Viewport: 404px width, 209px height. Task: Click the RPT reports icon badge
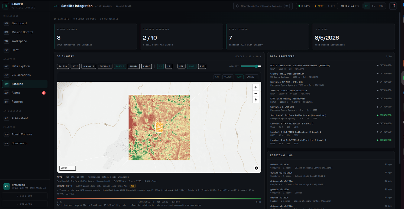click(7, 102)
